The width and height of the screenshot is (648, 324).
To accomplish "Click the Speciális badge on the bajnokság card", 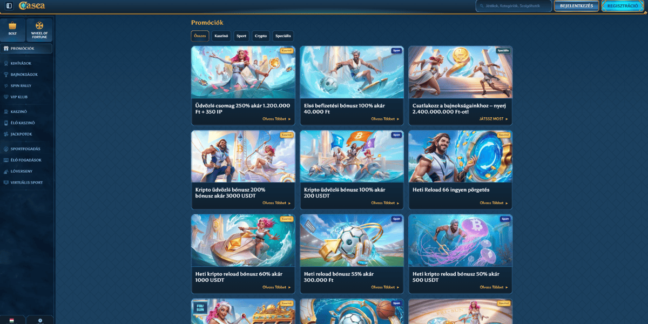I will click(503, 51).
